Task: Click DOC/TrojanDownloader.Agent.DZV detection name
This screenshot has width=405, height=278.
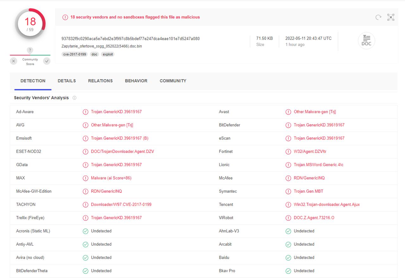Action: tap(122, 152)
